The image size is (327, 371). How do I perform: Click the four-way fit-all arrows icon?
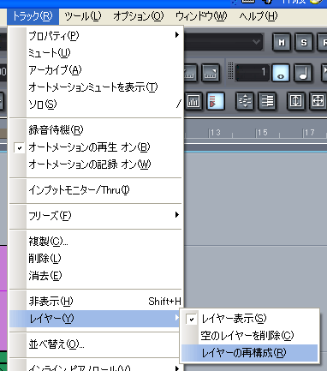318,101
